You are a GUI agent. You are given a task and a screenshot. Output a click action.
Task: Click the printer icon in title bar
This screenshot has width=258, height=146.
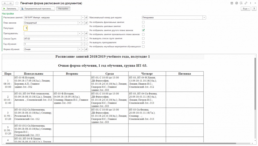click(236, 3)
